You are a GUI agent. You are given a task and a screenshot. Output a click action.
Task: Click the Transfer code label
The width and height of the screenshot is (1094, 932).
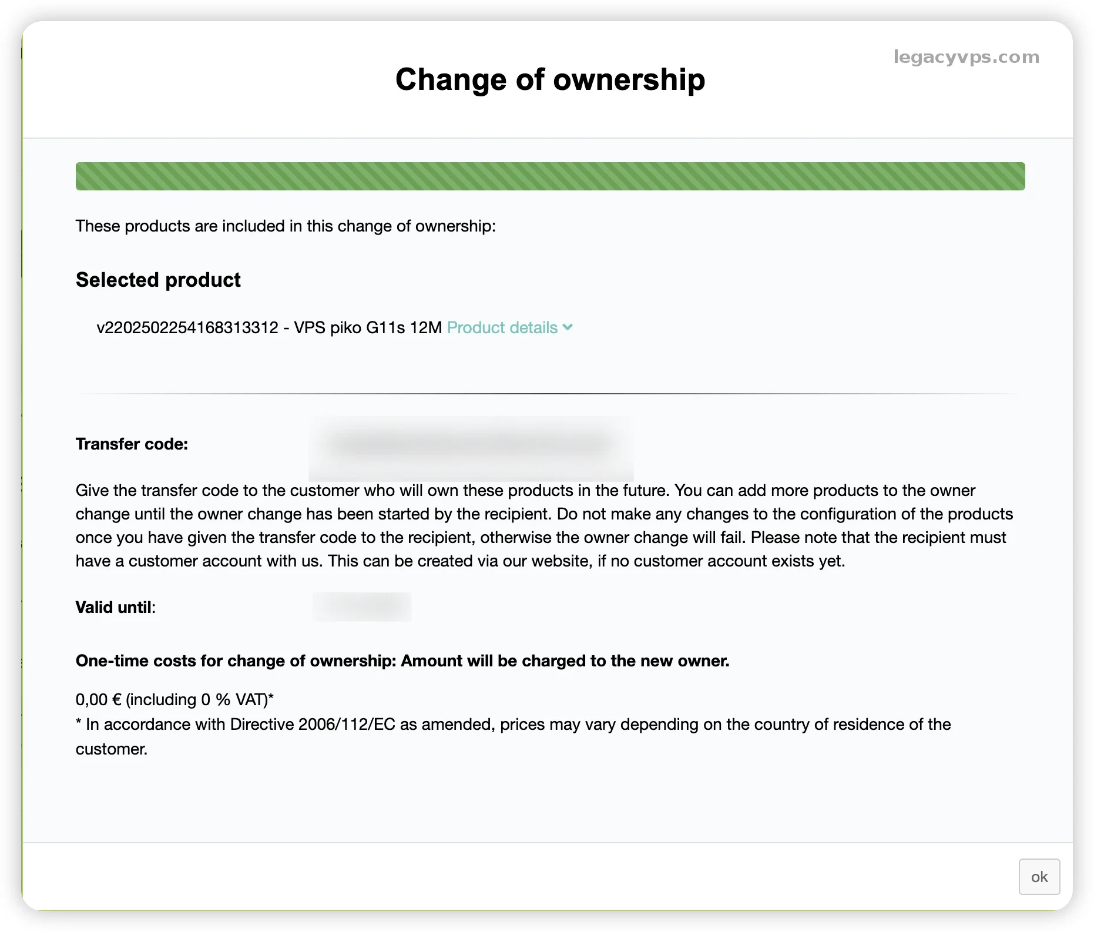click(132, 444)
